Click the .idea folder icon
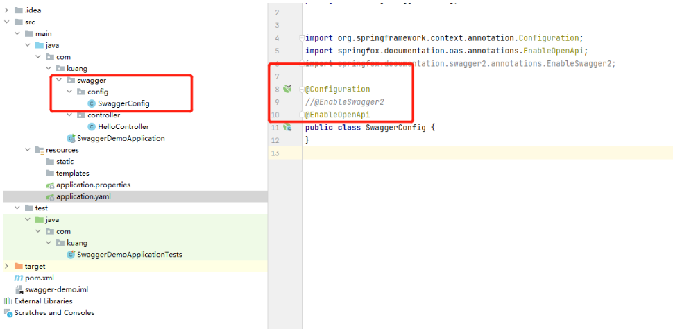Screen dimensions: 673x329 [19, 10]
